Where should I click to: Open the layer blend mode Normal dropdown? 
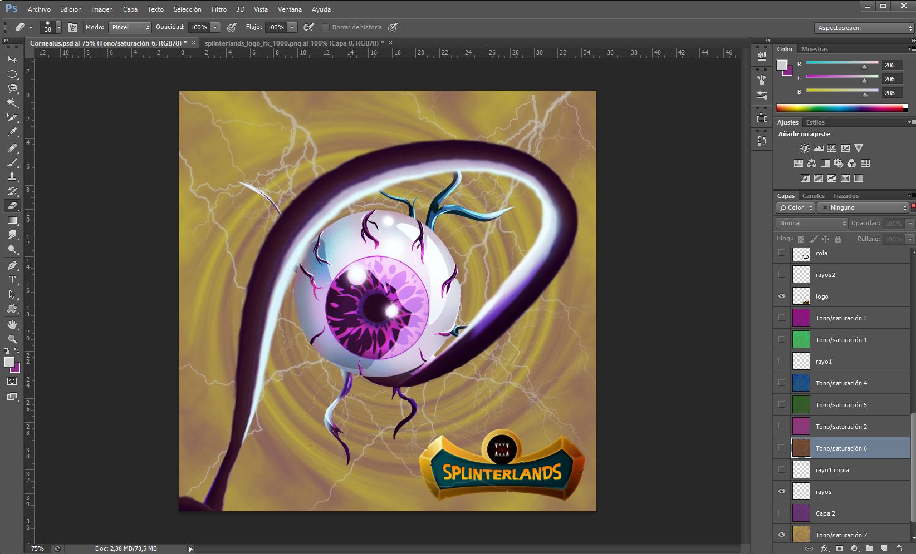(x=812, y=223)
